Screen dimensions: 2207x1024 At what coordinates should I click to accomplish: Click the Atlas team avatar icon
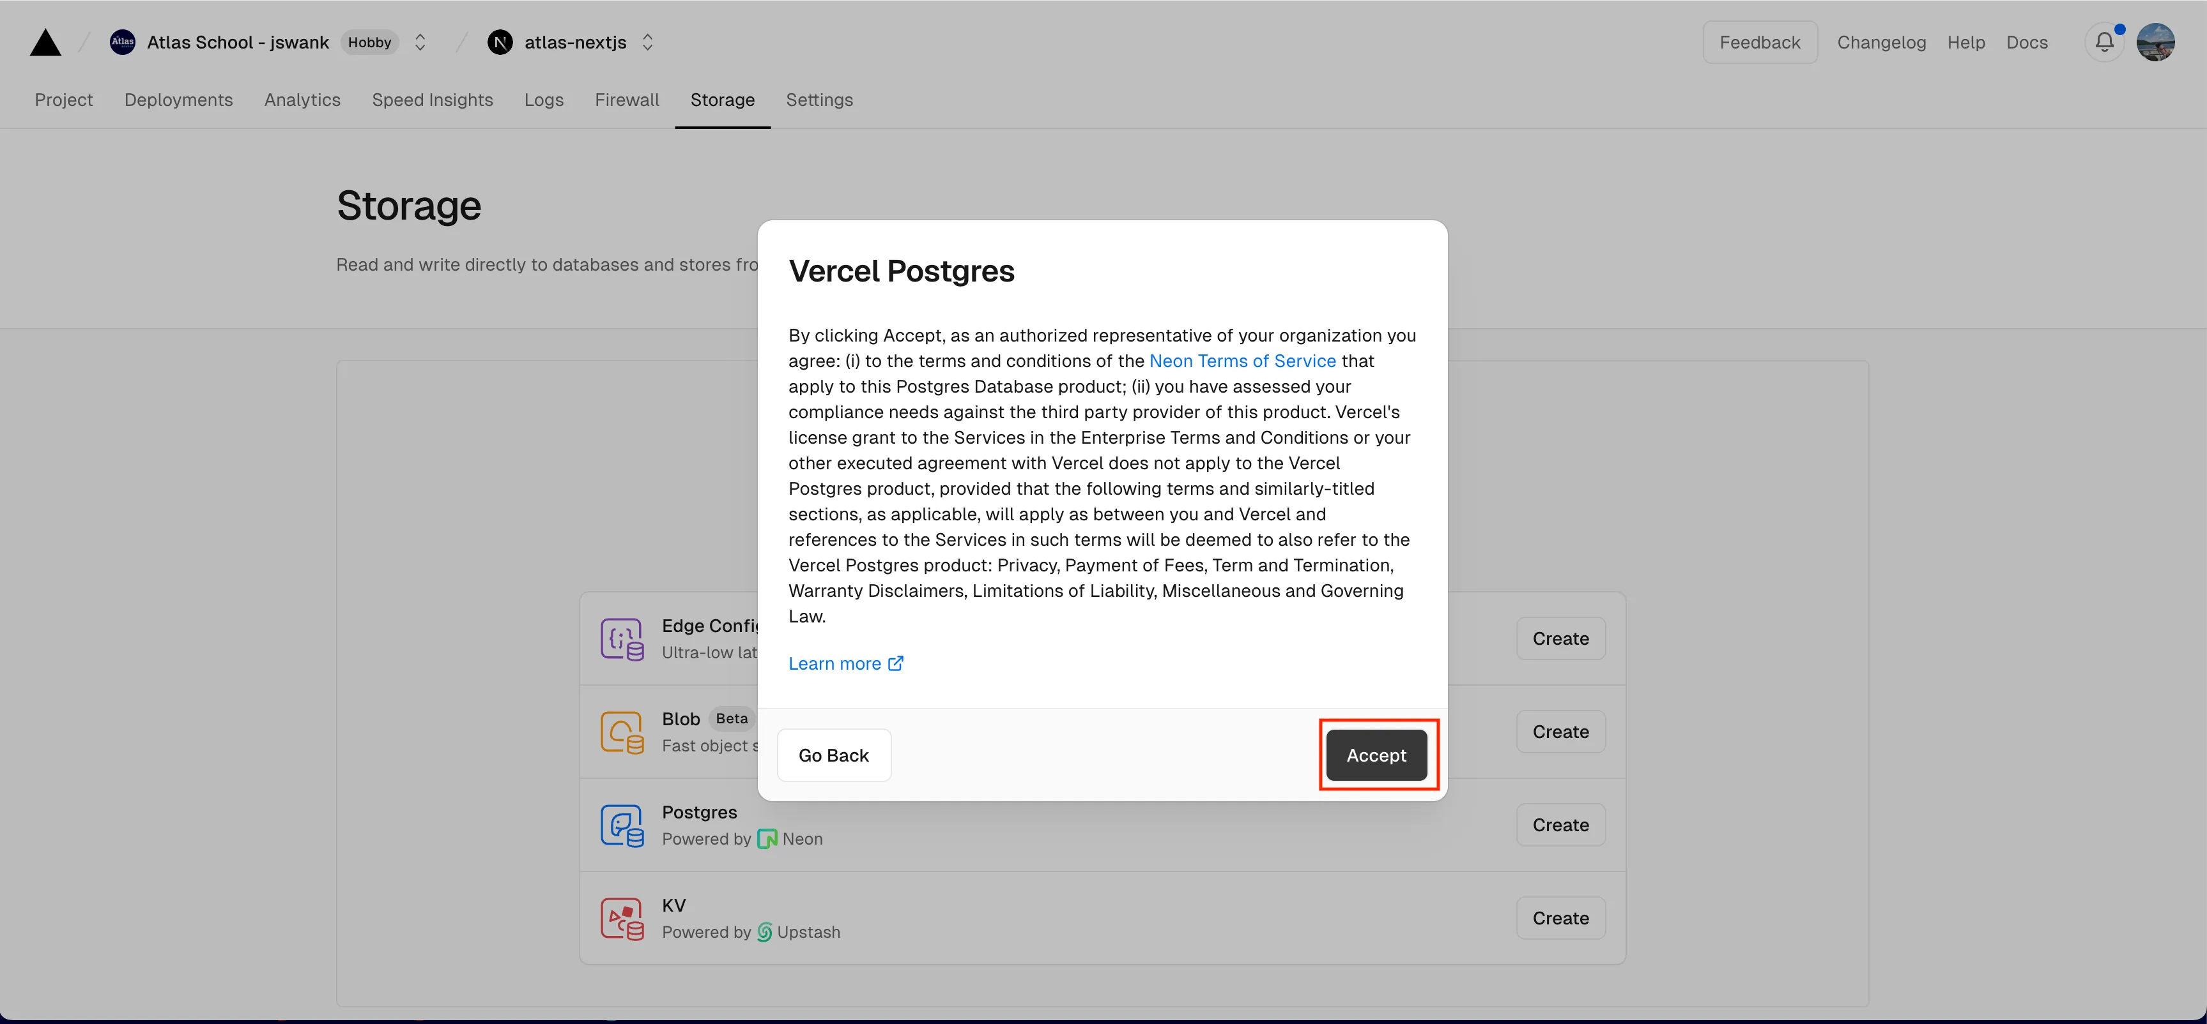(x=123, y=42)
